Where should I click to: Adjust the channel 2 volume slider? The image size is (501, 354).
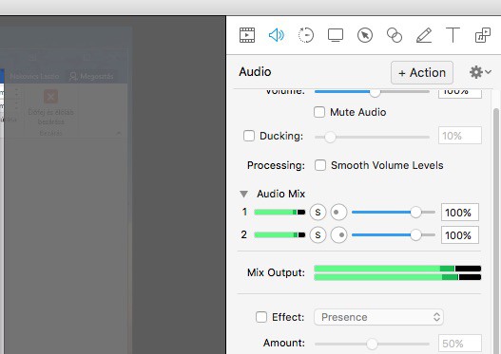click(x=394, y=235)
